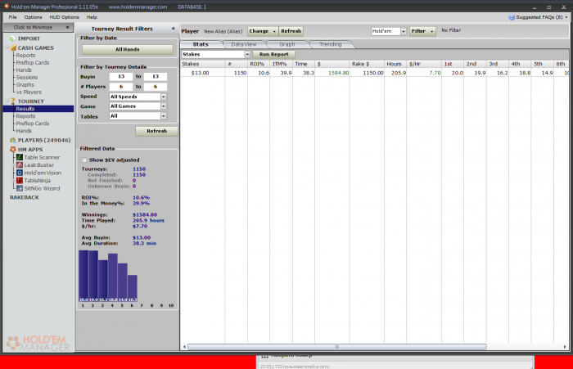Click the minimum # Players input field
This screenshot has height=369, width=573.
tap(121, 87)
